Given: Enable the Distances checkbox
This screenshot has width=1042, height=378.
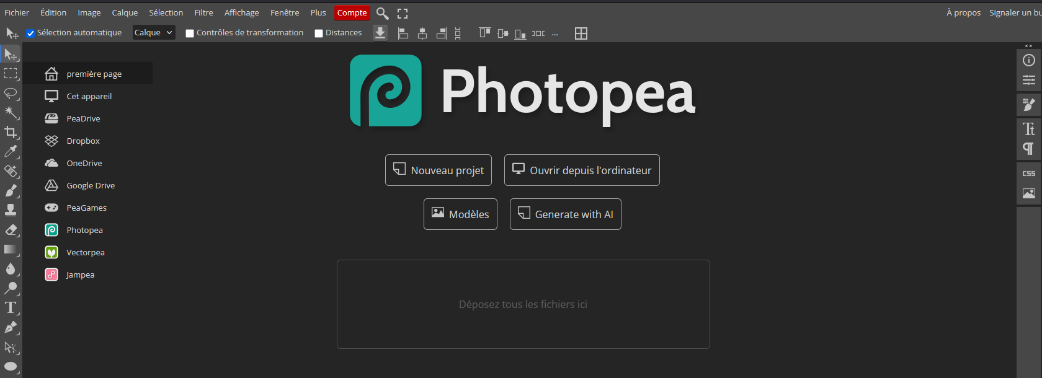Looking at the screenshot, I should [x=319, y=33].
